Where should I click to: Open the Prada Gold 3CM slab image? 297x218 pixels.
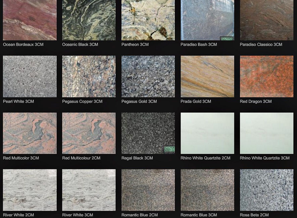point(207,76)
